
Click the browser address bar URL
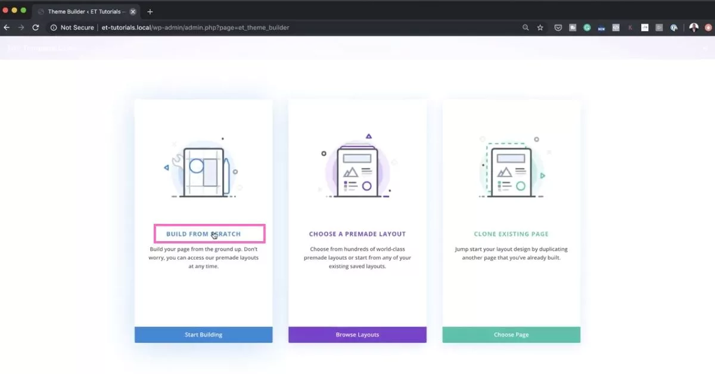coord(195,27)
